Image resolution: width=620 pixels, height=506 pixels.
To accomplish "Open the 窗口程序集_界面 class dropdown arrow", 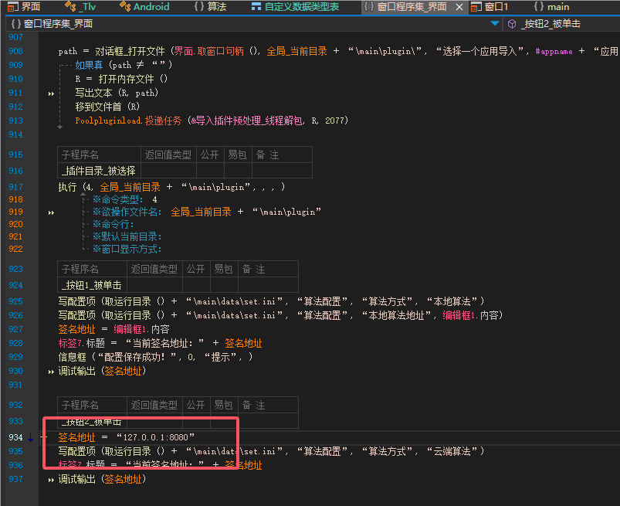I will click(x=495, y=24).
